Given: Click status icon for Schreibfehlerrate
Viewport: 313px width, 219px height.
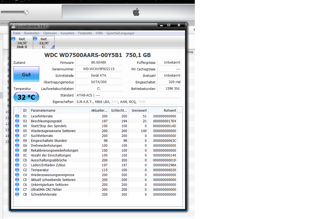Looking at the screenshot, I should pyautogui.click(x=17, y=194).
